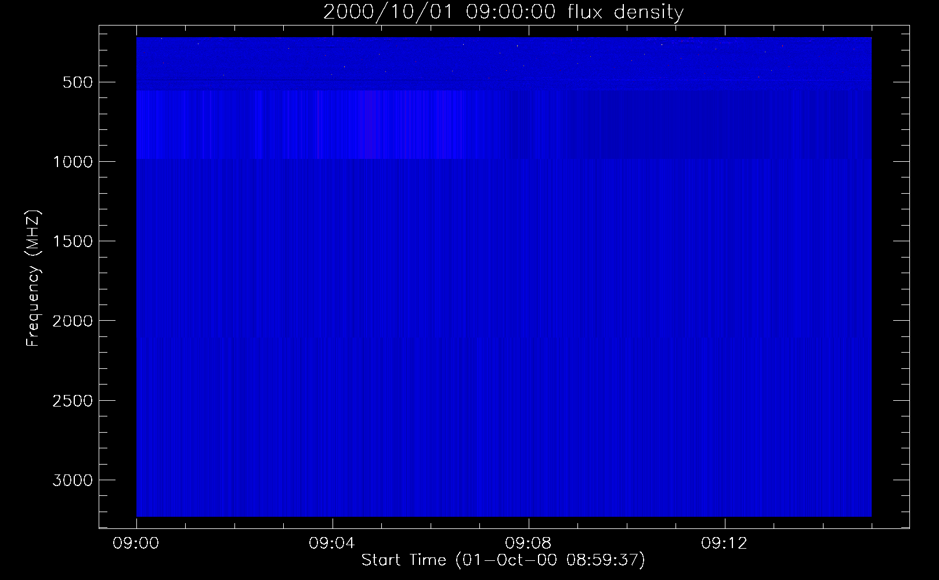Image resolution: width=939 pixels, height=580 pixels.
Task: Select the 09:12 time tick label
Action: pyautogui.click(x=725, y=543)
